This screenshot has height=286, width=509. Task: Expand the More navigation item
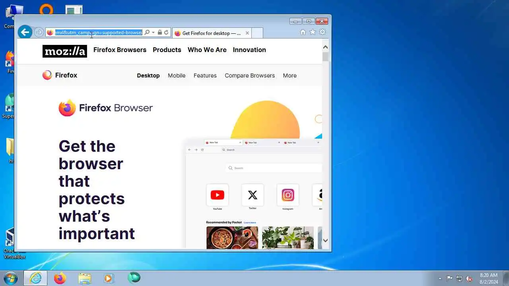click(290, 75)
